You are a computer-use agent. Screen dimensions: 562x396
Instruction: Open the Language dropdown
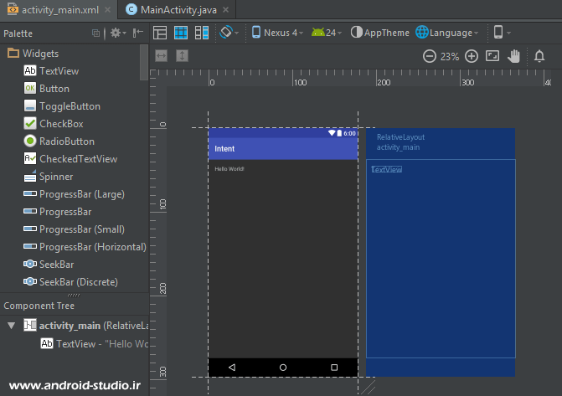[448, 33]
